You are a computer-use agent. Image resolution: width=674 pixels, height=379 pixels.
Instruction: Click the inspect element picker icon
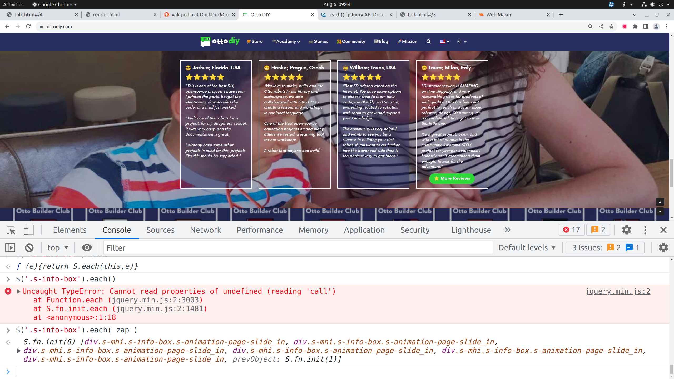pyautogui.click(x=11, y=230)
